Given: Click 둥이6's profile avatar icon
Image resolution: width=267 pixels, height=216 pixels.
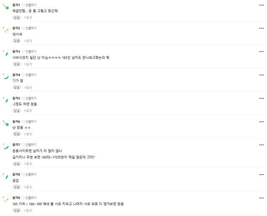Looking at the screenshot, I should pyautogui.click(x=6, y=123).
